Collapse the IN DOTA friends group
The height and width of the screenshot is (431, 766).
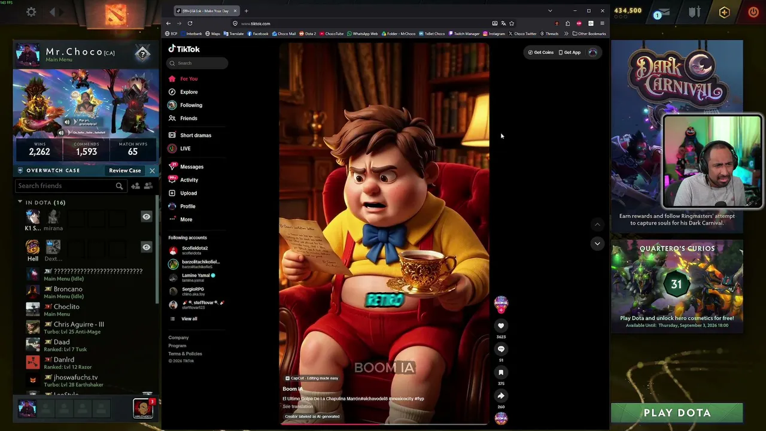coord(20,202)
